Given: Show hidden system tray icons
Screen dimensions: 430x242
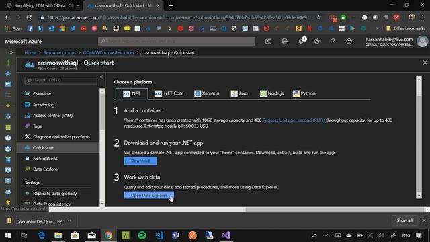Looking at the screenshot, I should [x=327, y=235].
